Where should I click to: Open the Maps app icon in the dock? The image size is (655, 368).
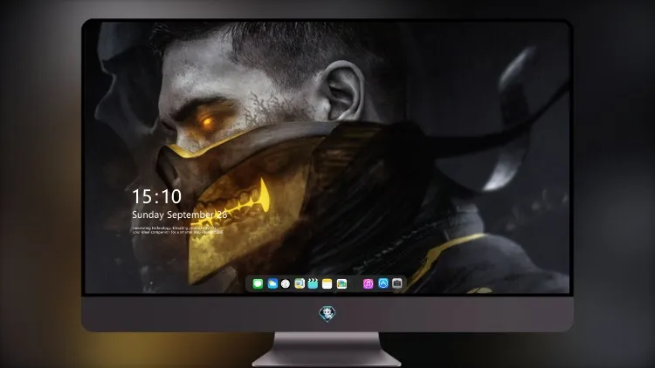click(x=300, y=283)
